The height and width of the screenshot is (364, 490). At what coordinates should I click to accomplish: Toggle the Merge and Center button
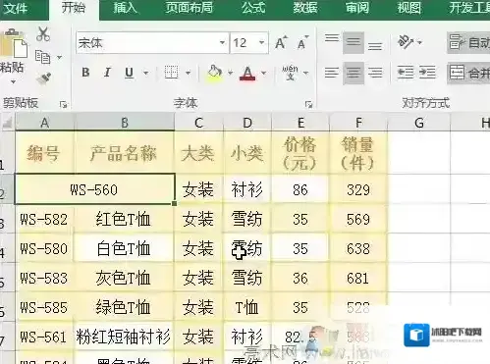[468, 73]
